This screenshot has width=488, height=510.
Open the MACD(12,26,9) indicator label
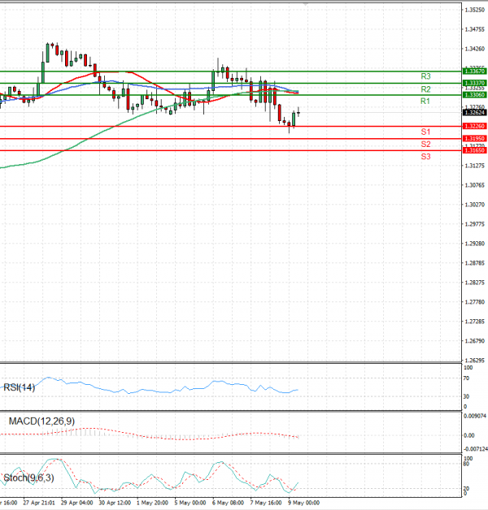point(40,422)
